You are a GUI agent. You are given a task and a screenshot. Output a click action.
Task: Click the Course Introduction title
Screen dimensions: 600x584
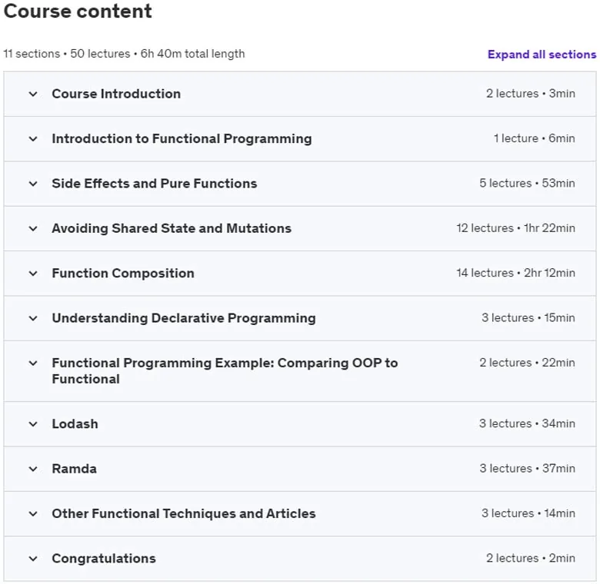click(x=116, y=94)
